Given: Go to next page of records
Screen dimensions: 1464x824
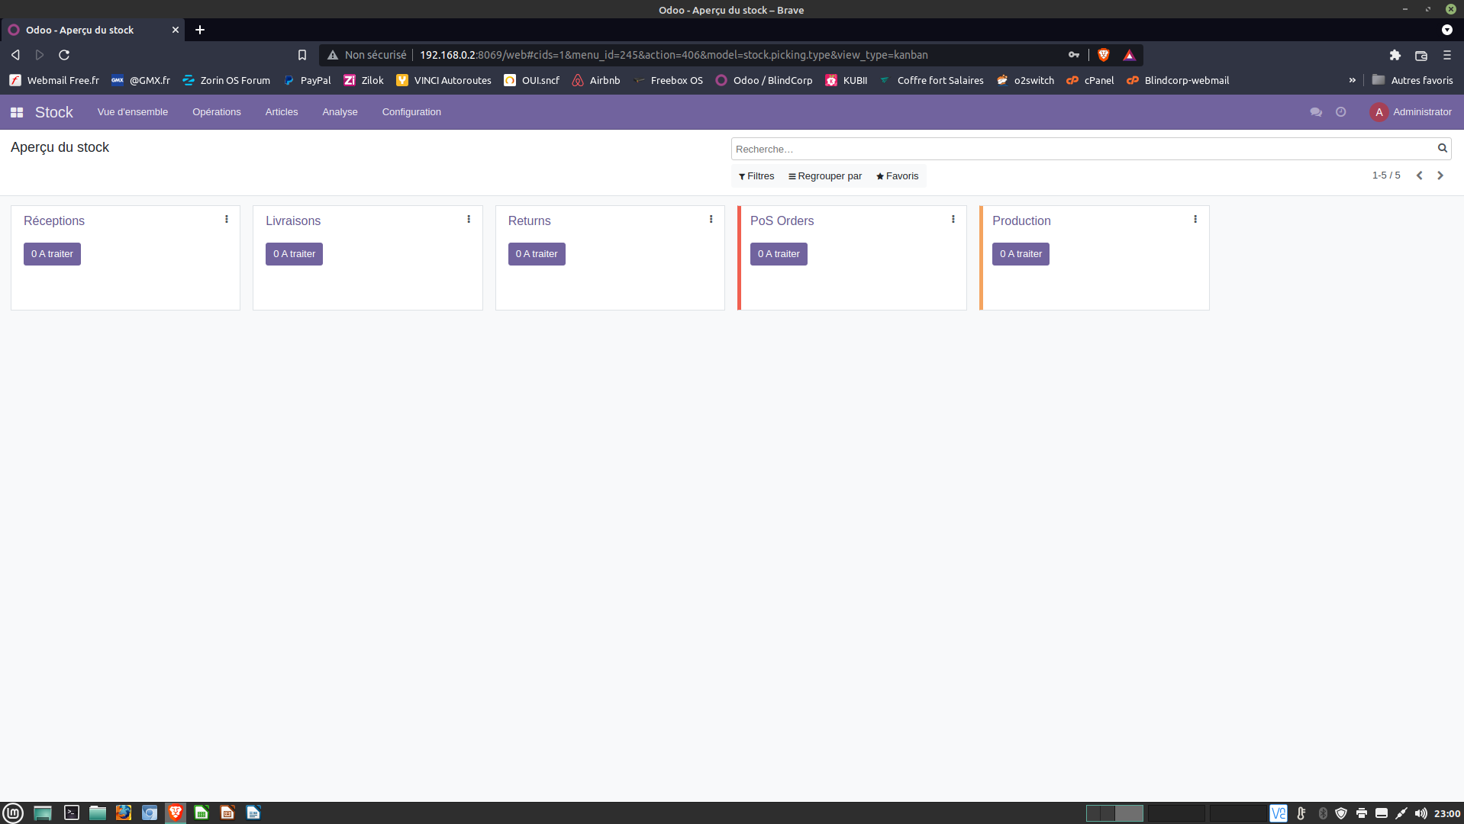Looking at the screenshot, I should (x=1440, y=175).
